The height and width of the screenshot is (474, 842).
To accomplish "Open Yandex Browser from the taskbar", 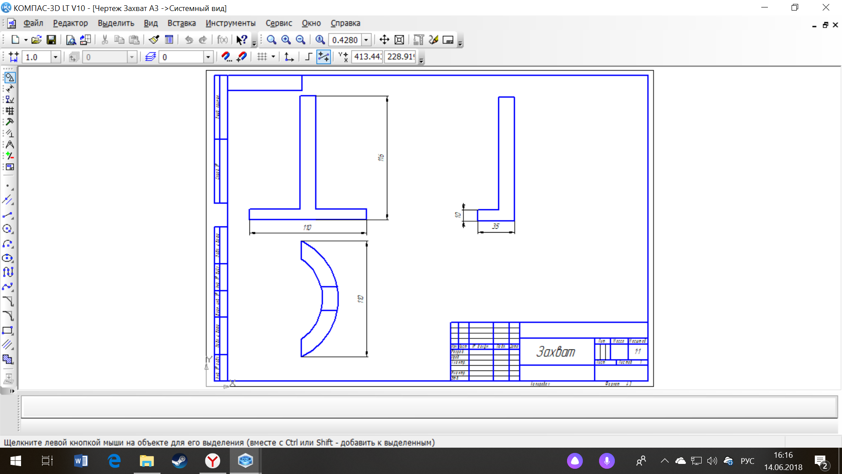I will point(213,461).
